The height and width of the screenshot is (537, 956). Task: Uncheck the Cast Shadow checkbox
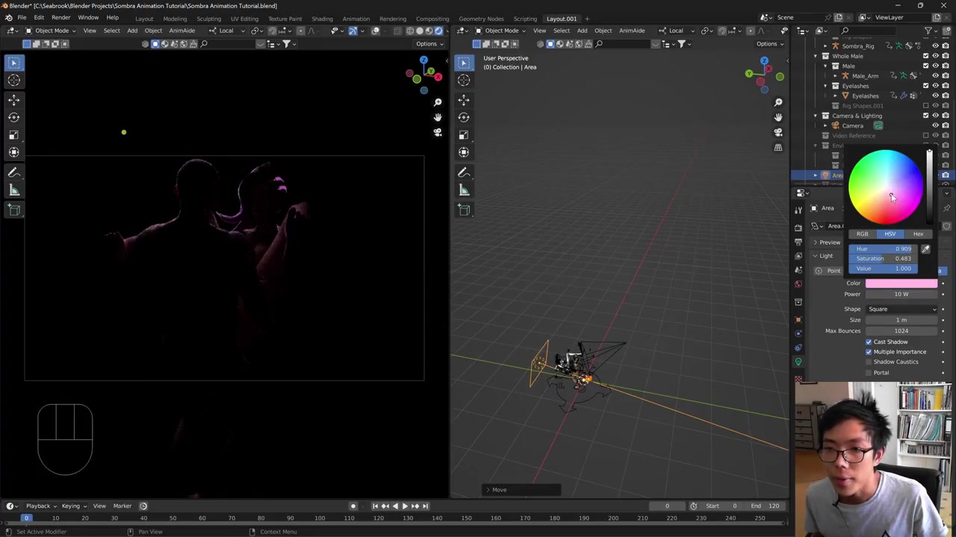coord(869,342)
